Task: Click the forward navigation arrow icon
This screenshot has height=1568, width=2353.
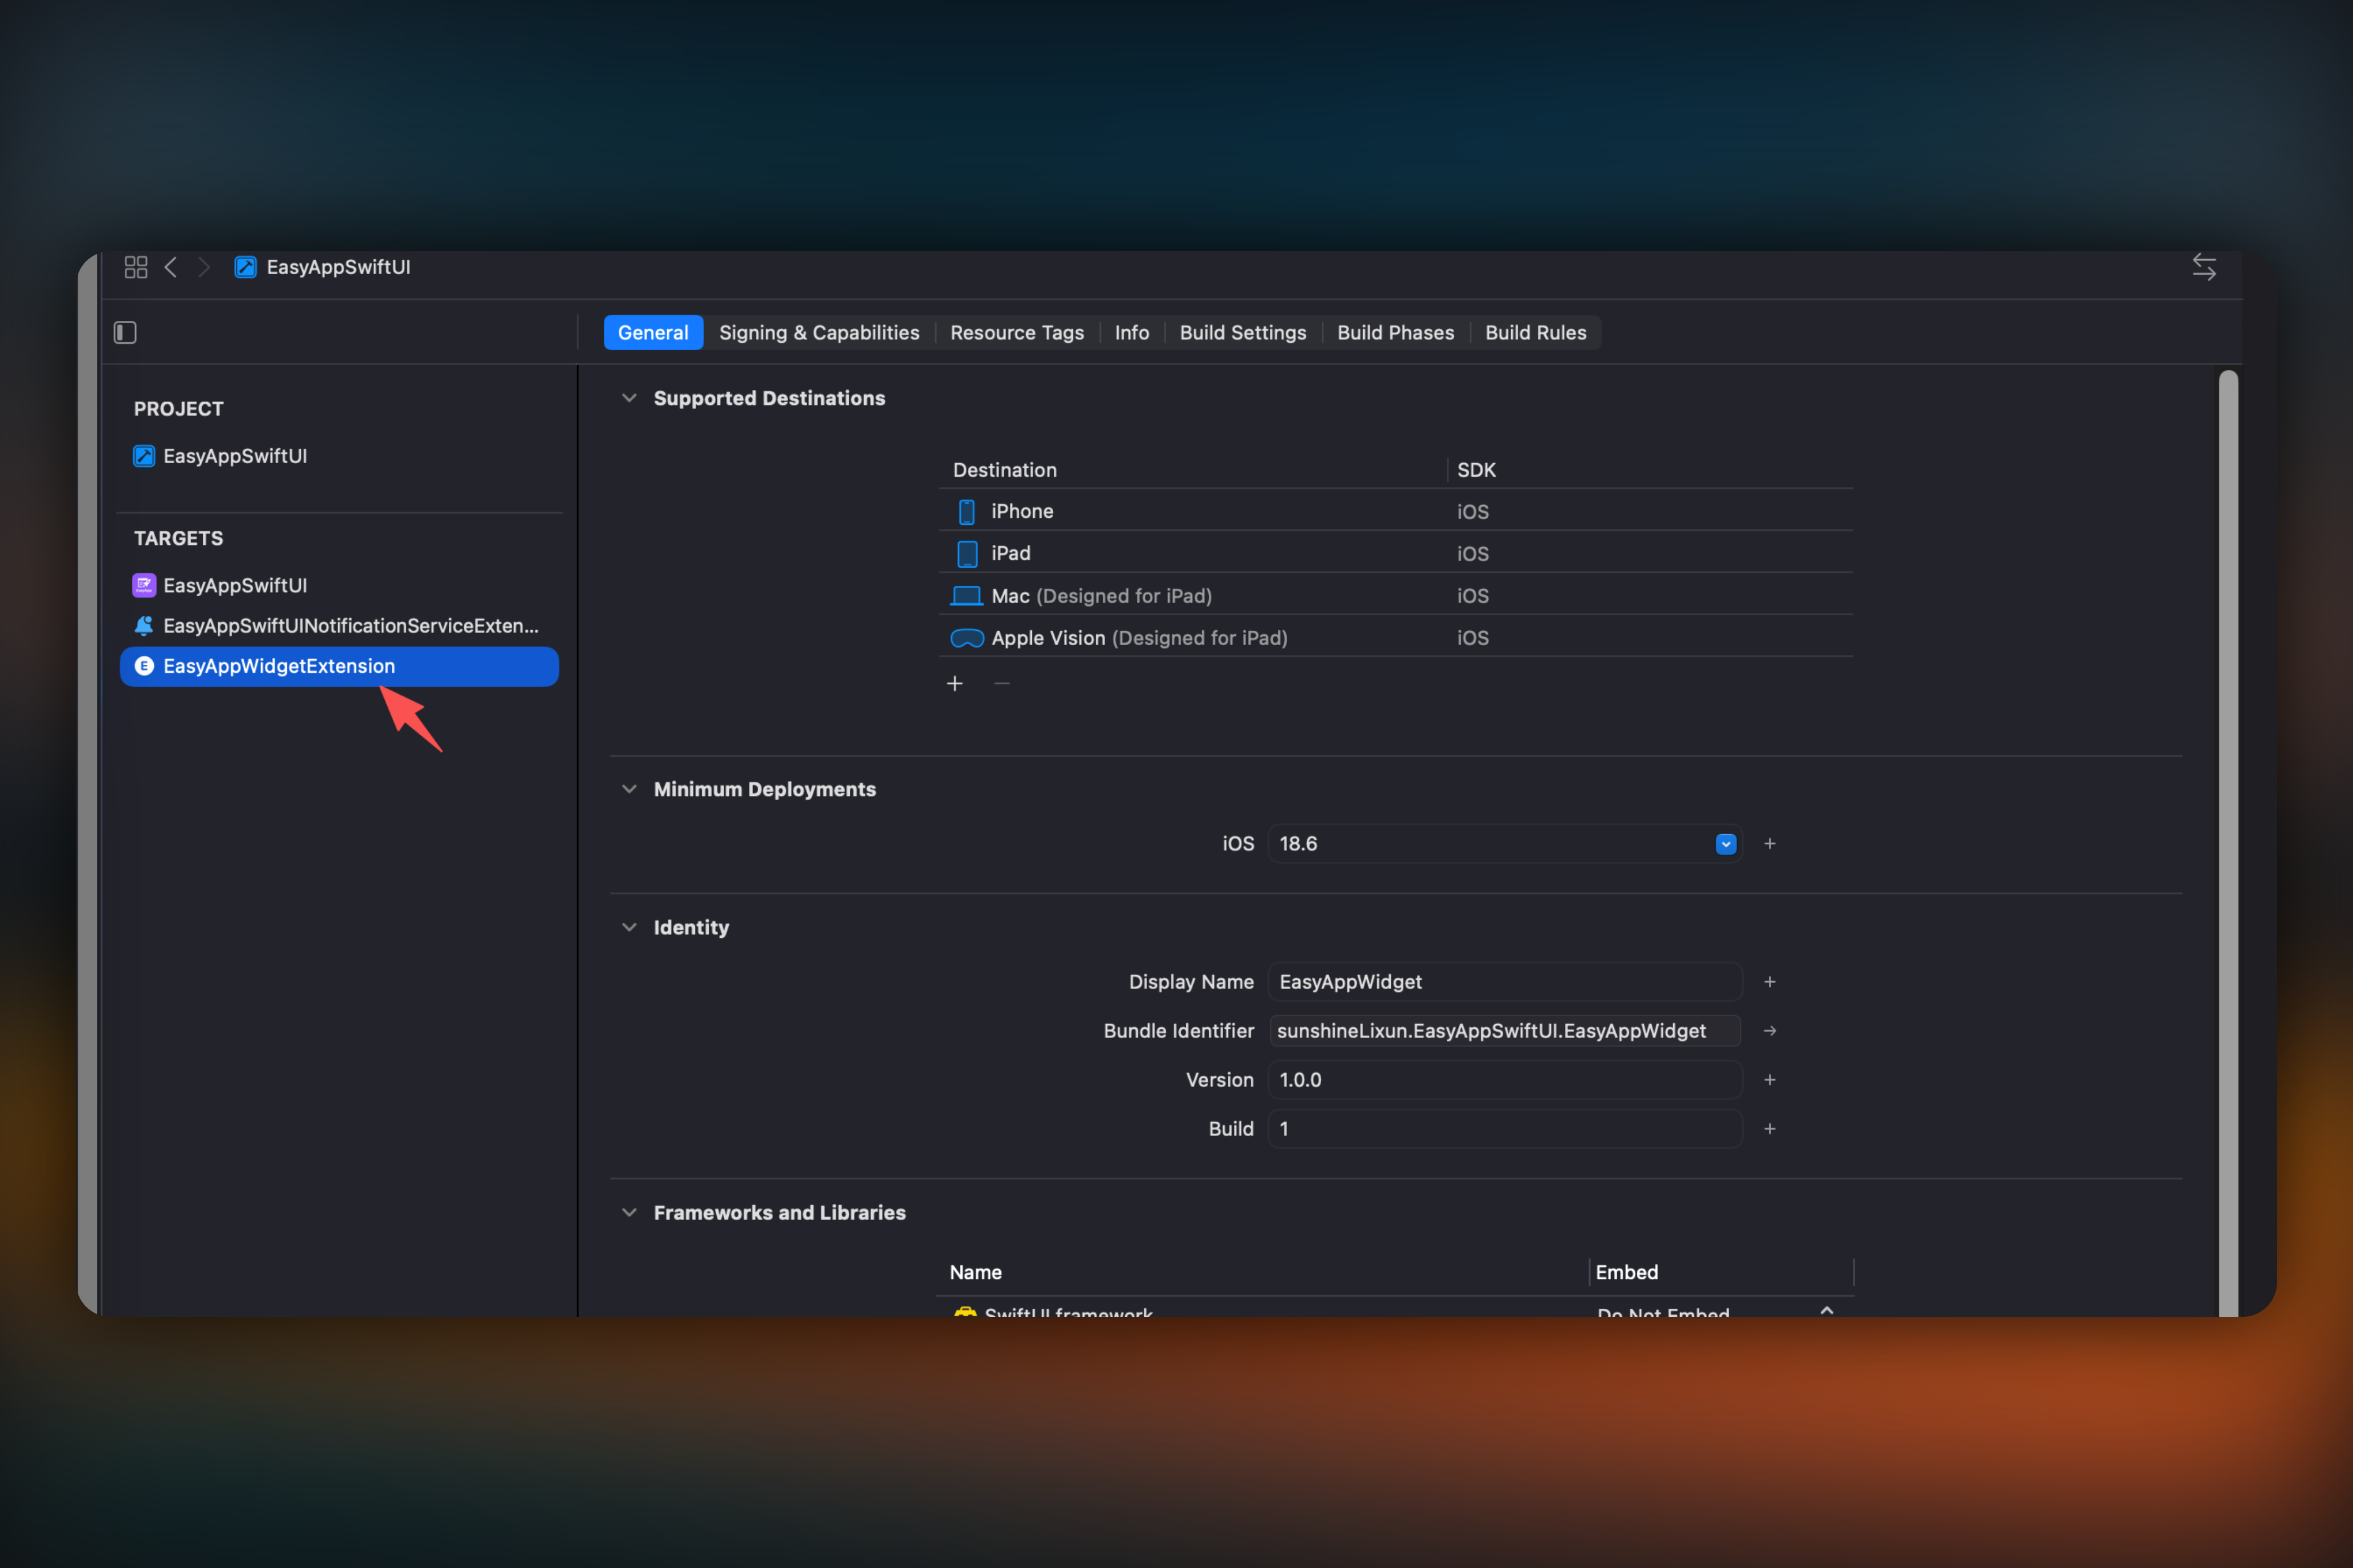Action: tap(204, 267)
